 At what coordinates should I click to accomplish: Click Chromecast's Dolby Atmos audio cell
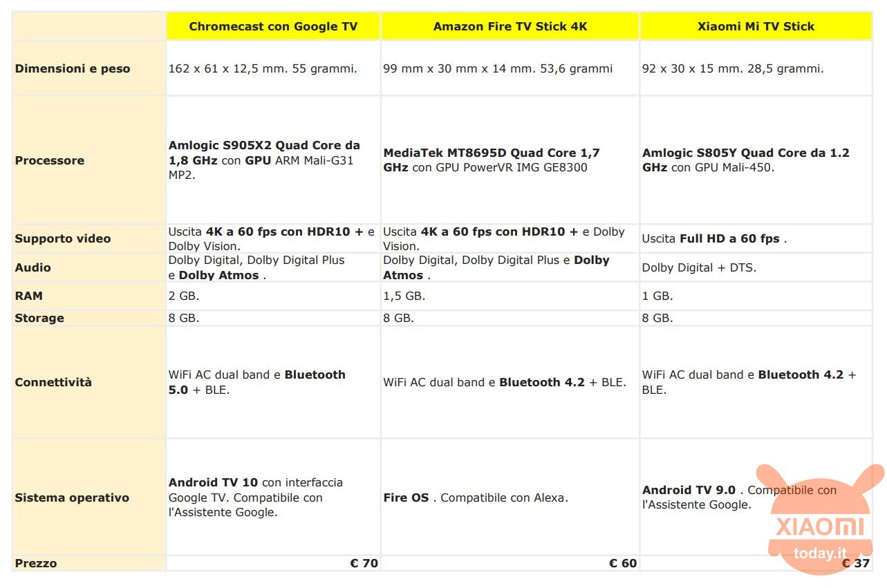273,267
